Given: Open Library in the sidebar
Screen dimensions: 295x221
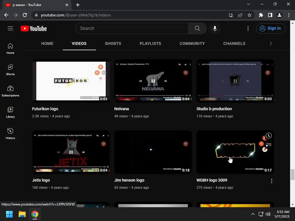Looking at the screenshot, I should pyautogui.click(x=10, y=113).
